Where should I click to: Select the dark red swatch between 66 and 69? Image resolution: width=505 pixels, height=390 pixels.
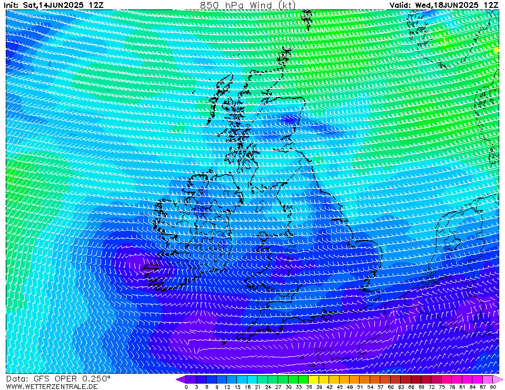[416, 379]
